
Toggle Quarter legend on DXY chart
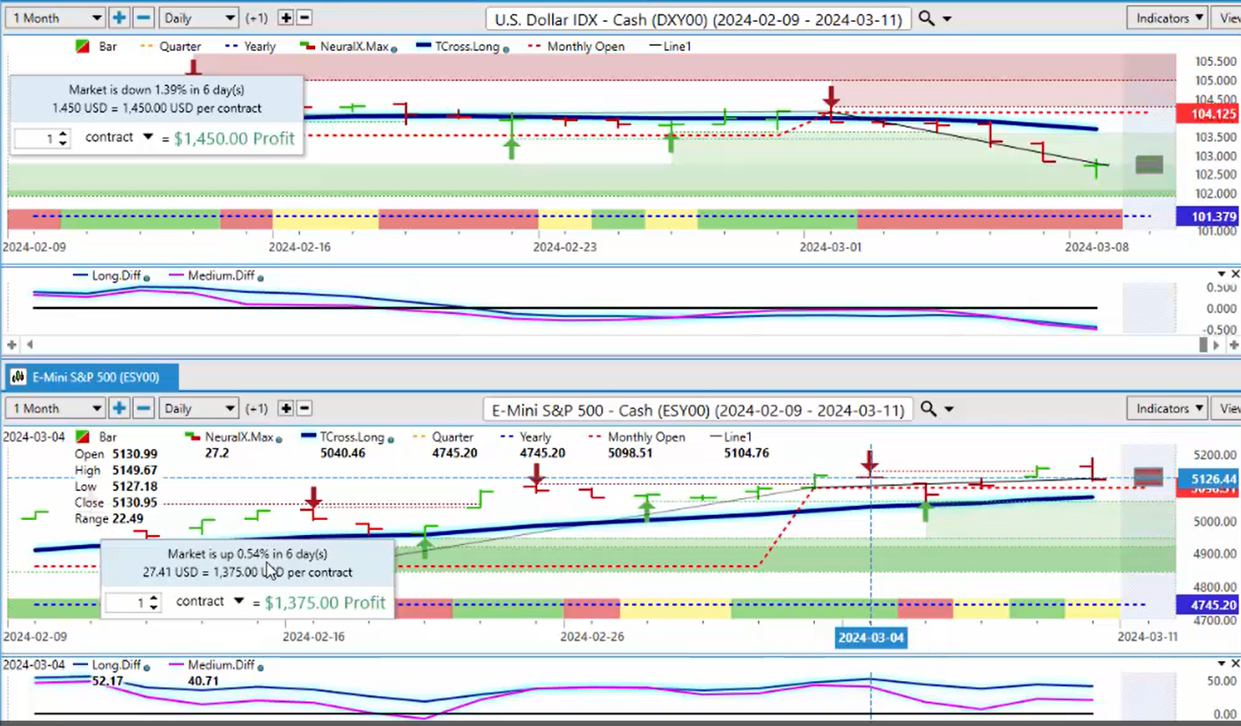pos(171,47)
